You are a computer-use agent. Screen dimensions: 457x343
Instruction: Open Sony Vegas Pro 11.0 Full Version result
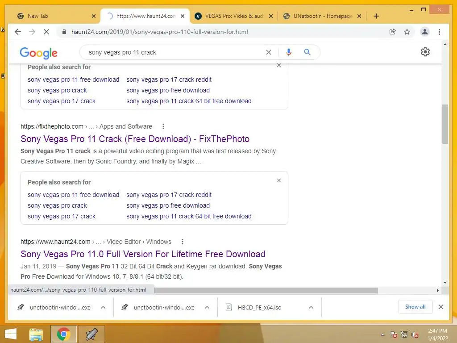143,254
